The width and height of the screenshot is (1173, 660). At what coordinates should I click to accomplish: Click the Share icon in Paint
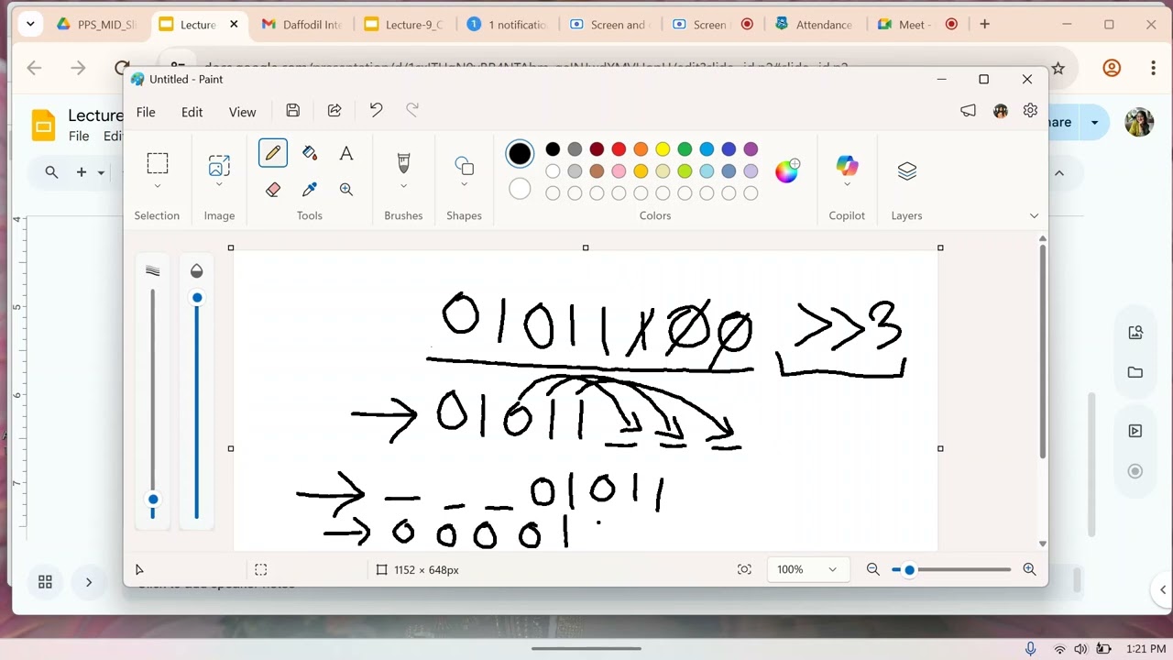(x=334, y=111)
